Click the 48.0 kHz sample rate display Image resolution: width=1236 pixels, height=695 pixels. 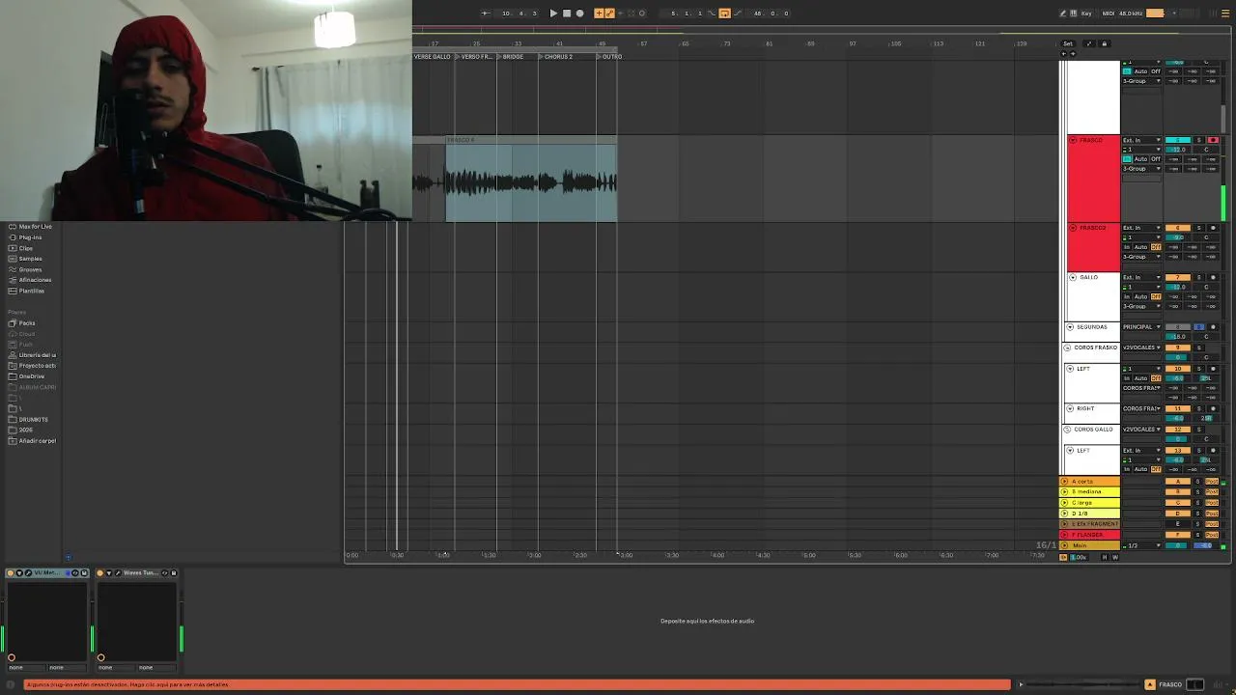(x=1131, y=14)
